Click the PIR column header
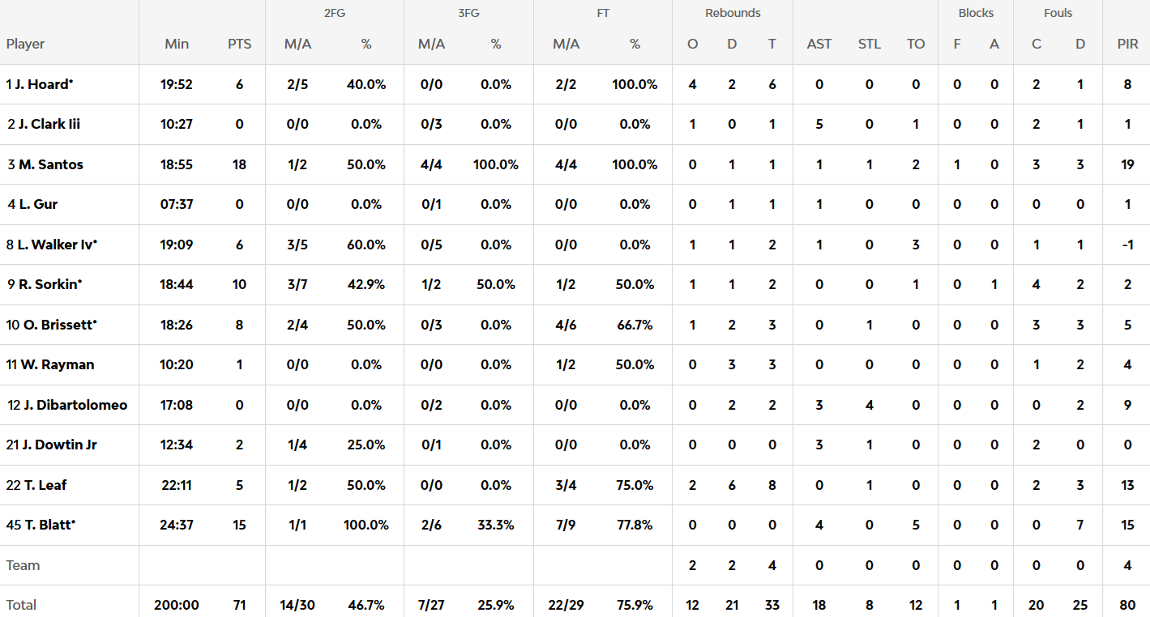The height and width of the screenshot is (617, 1150). [x=1127, y=44]
